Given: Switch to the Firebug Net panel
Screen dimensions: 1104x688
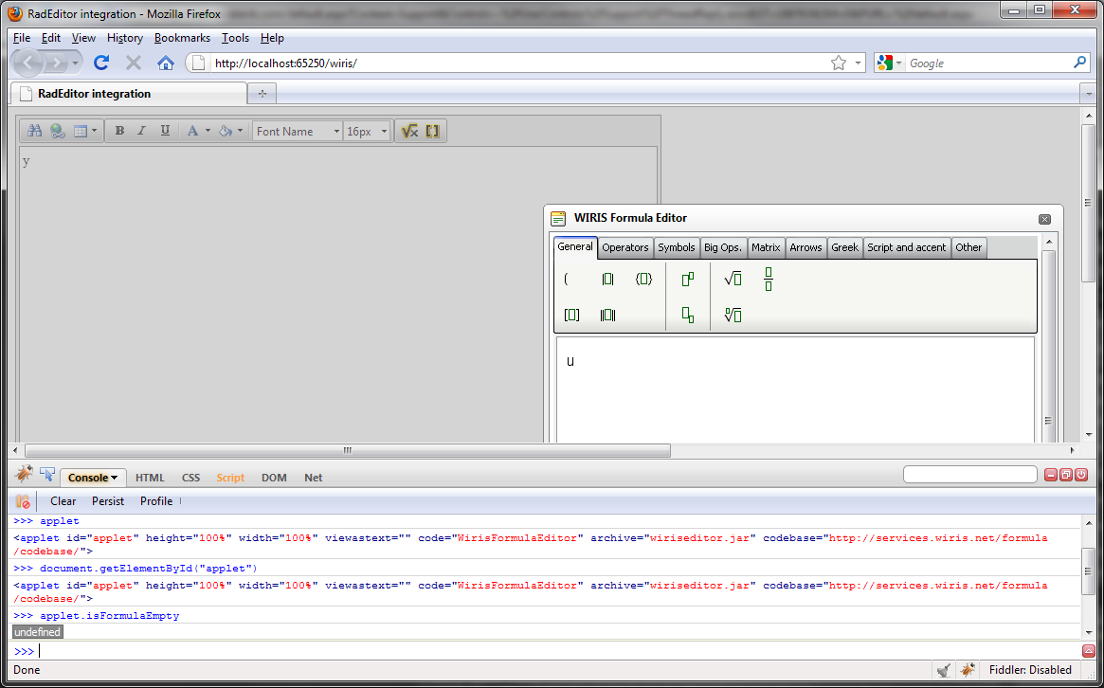Looking at the screenshot, I should point(314,478).
